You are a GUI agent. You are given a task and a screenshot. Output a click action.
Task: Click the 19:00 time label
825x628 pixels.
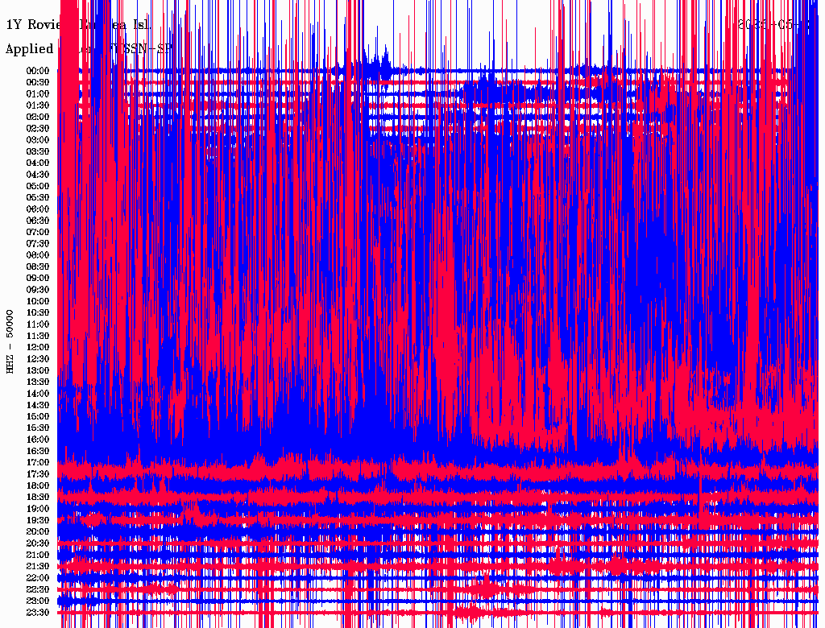point(38,509)
